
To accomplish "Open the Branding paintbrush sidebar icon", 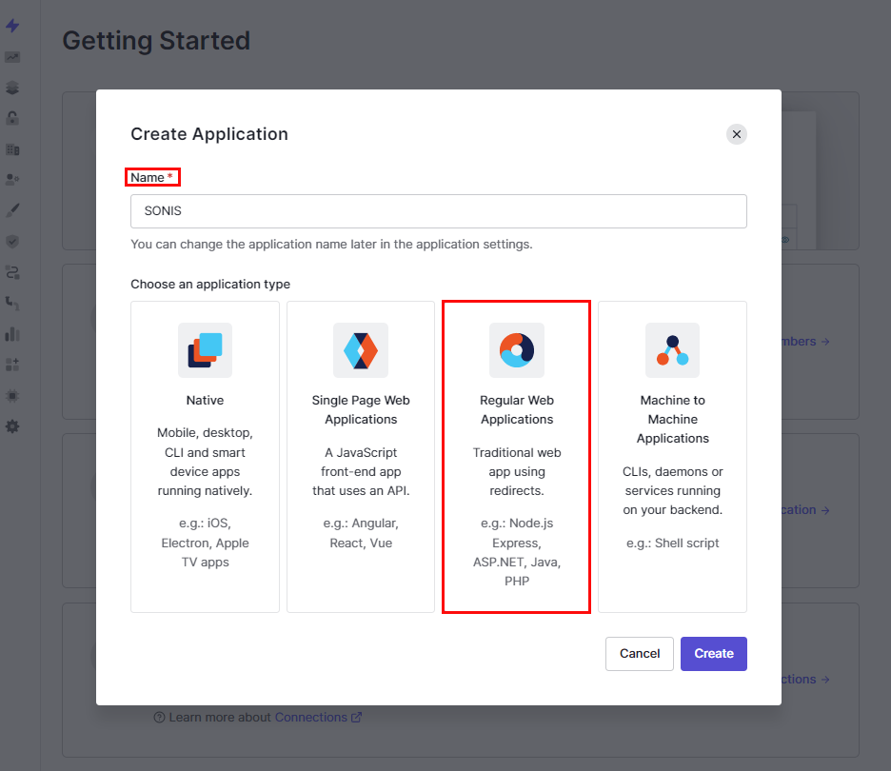I will tap(12, 210).
